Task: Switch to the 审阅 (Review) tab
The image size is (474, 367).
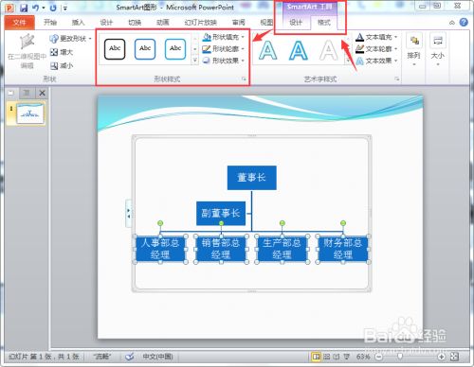Action: [x=238, y=23]
